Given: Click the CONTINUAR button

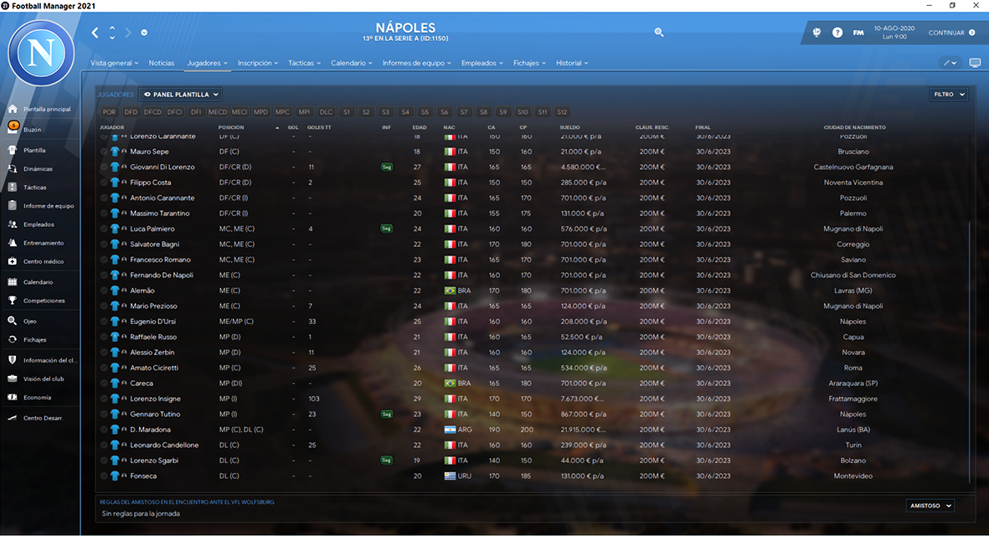Looking at the screenshot, I should (952, 33).
